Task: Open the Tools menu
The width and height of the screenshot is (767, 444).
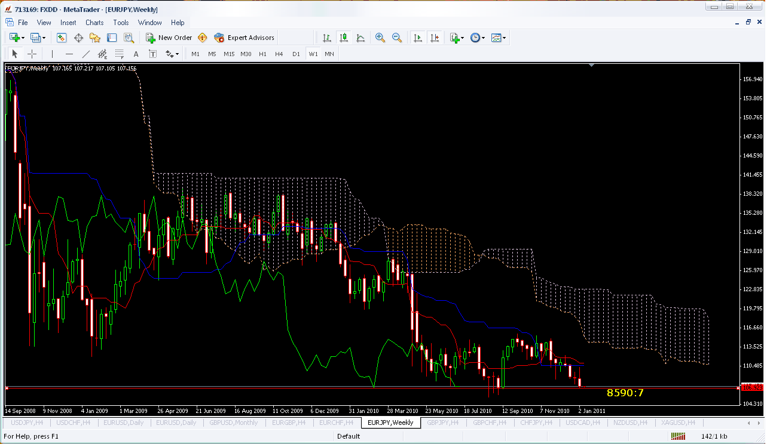Action: pyautogui.click(x=121, y=23)
